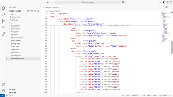Open the Copilot chat icon
Viewport: 173px width, 97px height.
coord(123,2)
